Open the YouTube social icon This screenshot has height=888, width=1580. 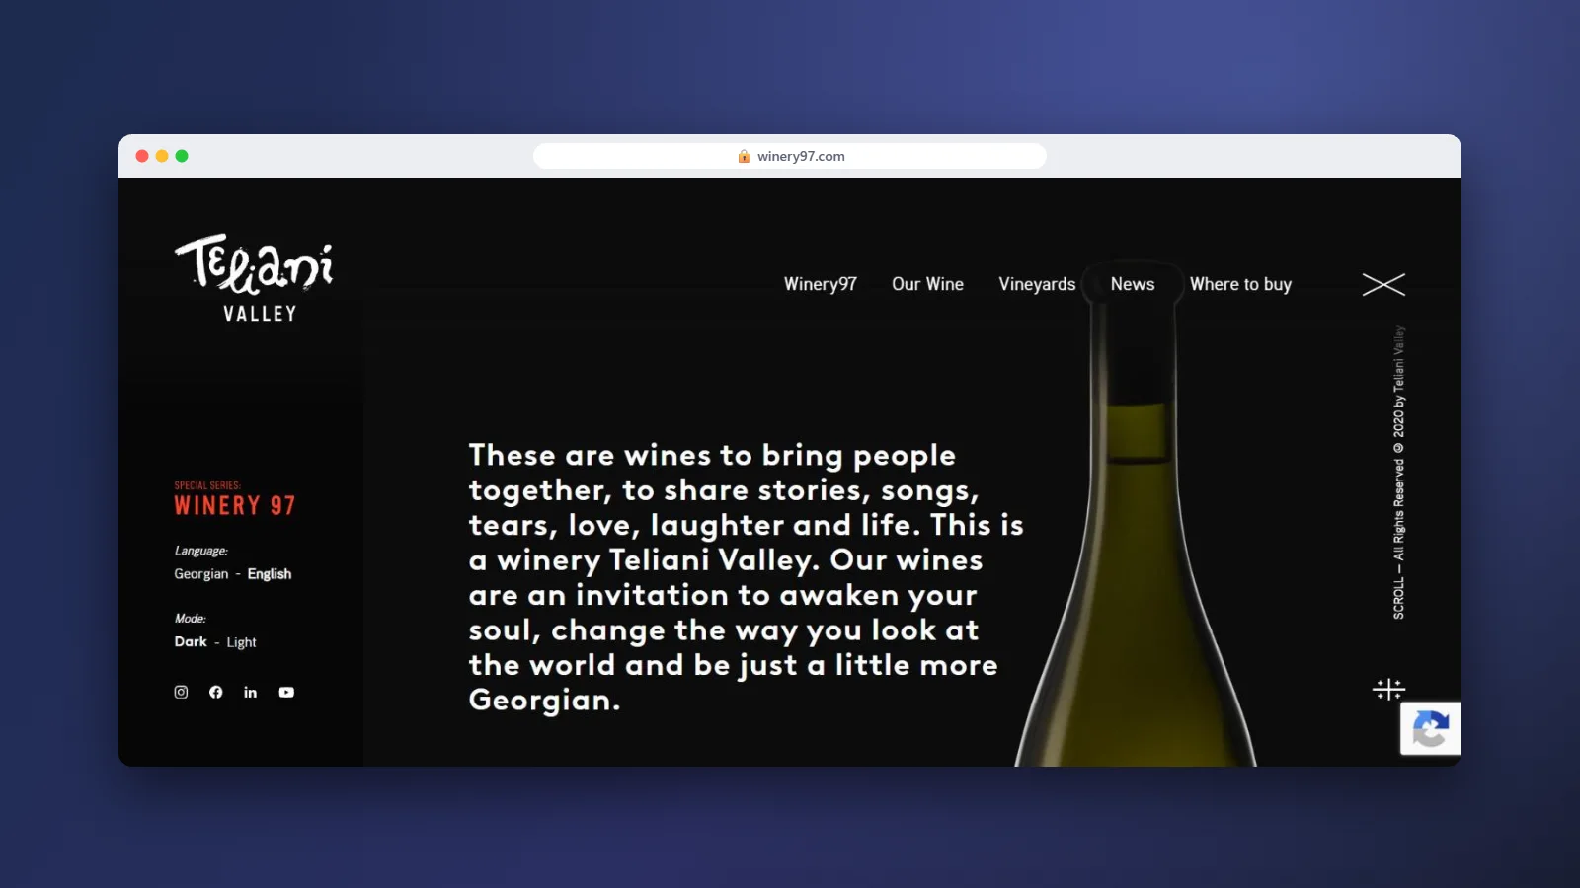click(286, 692)
